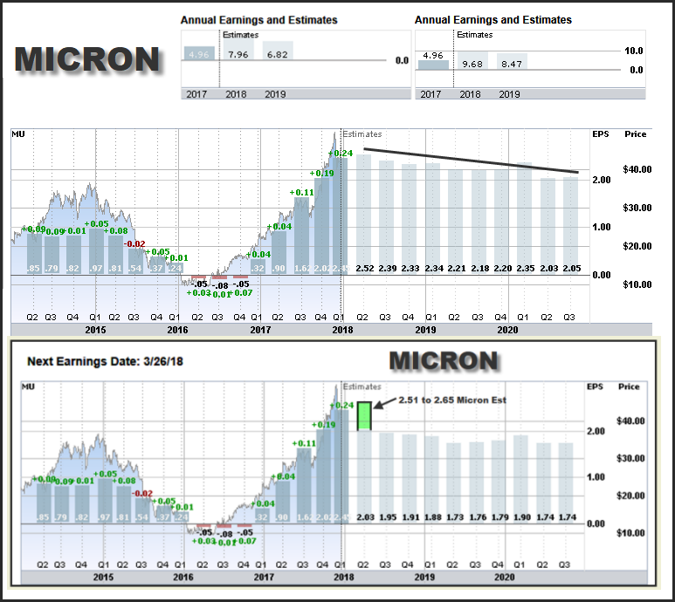Screen dimensions: 675x602
Task: Click the Next Earnings Date: 3/26/18 text
Action: tap(105, 361)
